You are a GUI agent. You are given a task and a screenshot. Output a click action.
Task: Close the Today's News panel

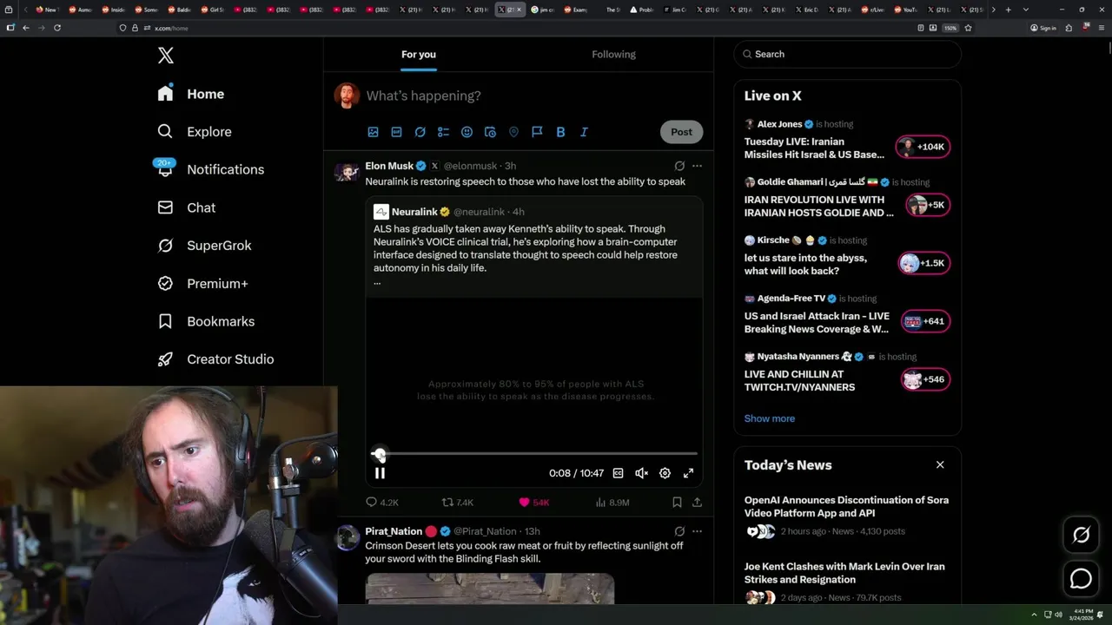click(940, 465)
